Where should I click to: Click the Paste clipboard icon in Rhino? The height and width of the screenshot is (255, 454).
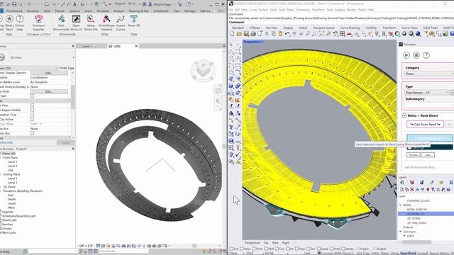pos(280,34)
